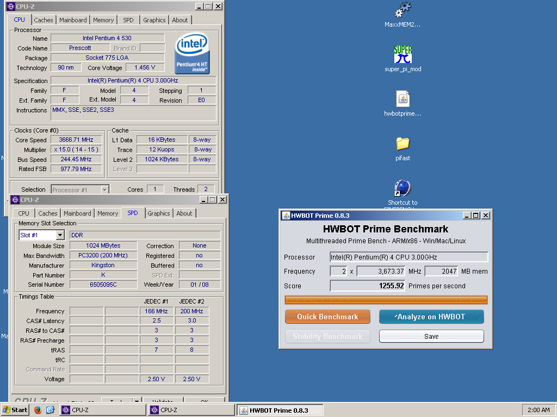Viewport: 557px width, 417px height.
Task: Click the orange benchmark progress bar
Action: point(386,300)
